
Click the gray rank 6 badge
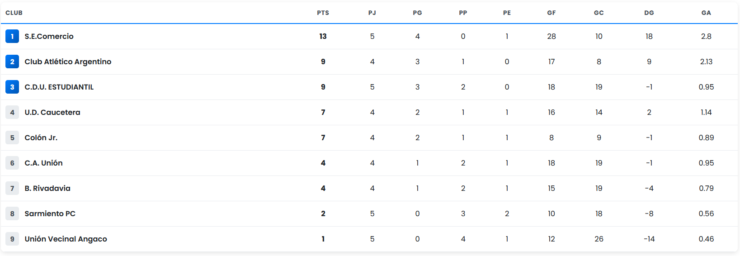pos(12,163)
